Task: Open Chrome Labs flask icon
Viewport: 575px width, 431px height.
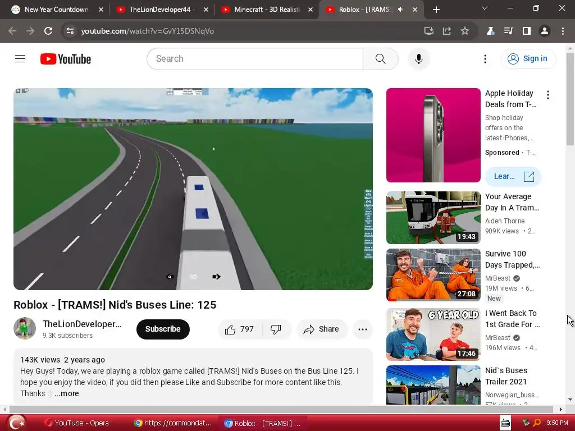Action: click(490, 31)
